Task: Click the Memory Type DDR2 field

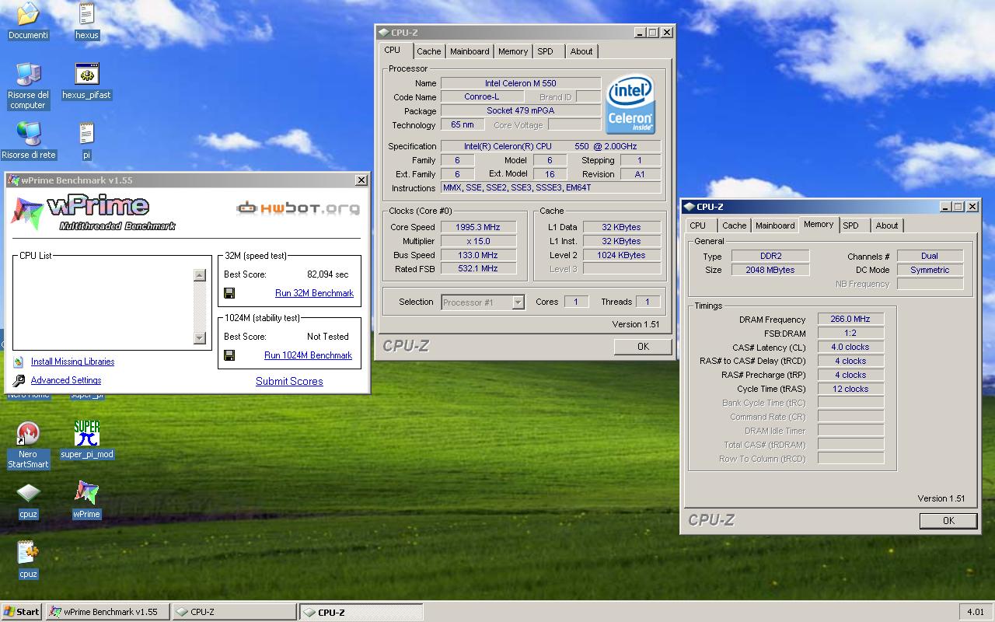Action: pos(770,256)
